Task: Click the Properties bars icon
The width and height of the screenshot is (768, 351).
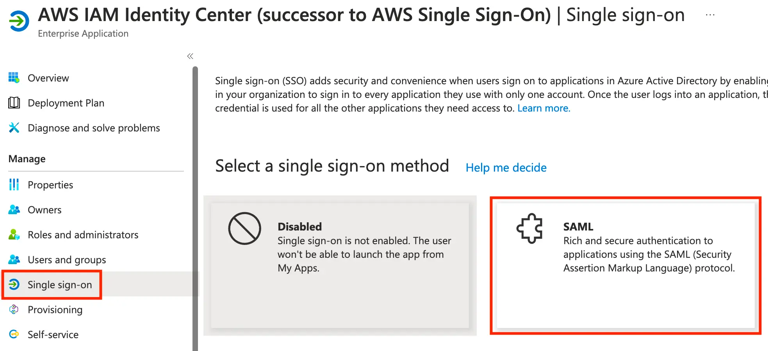Action: point(14,184)
